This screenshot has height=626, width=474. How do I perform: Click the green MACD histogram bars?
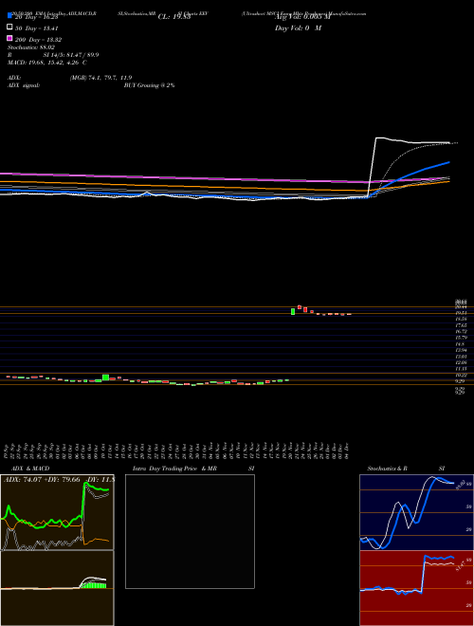tap(94, 585)
